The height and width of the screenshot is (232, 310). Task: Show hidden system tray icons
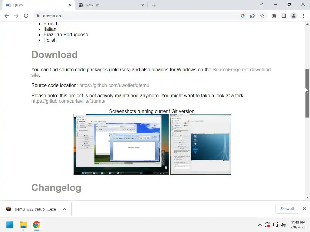pos(260,225)
